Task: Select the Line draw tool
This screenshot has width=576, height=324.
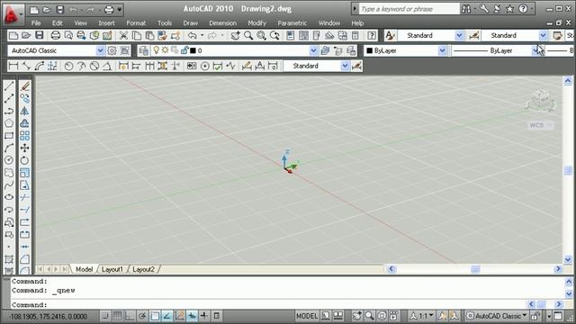Action: point(9,86)
